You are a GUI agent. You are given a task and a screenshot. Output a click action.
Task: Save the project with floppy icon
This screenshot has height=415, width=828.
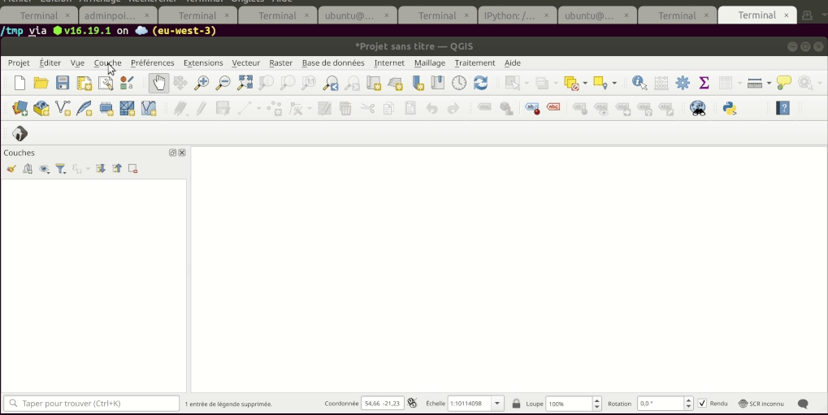(63, 83)
